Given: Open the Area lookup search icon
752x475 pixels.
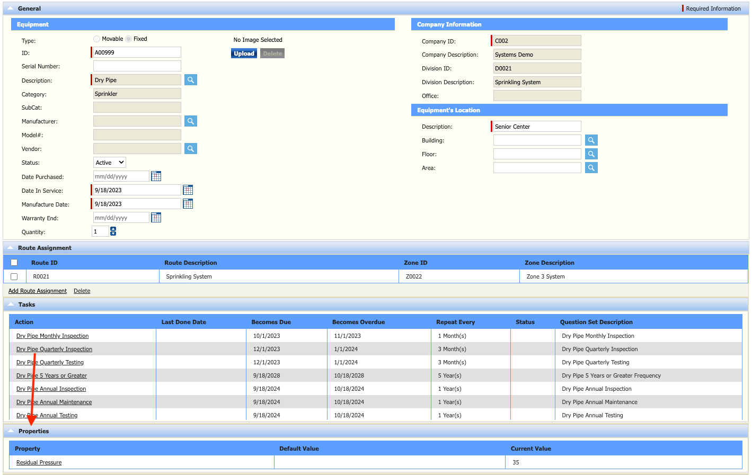Looking at the screenshot, I should (591, 167).
